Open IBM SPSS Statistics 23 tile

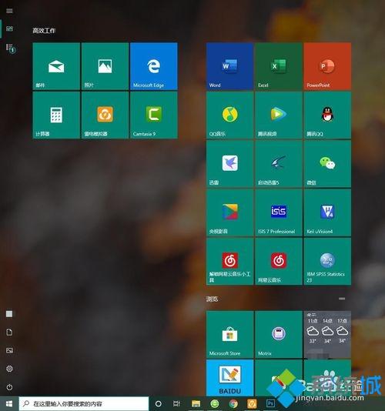click(327, 261)
